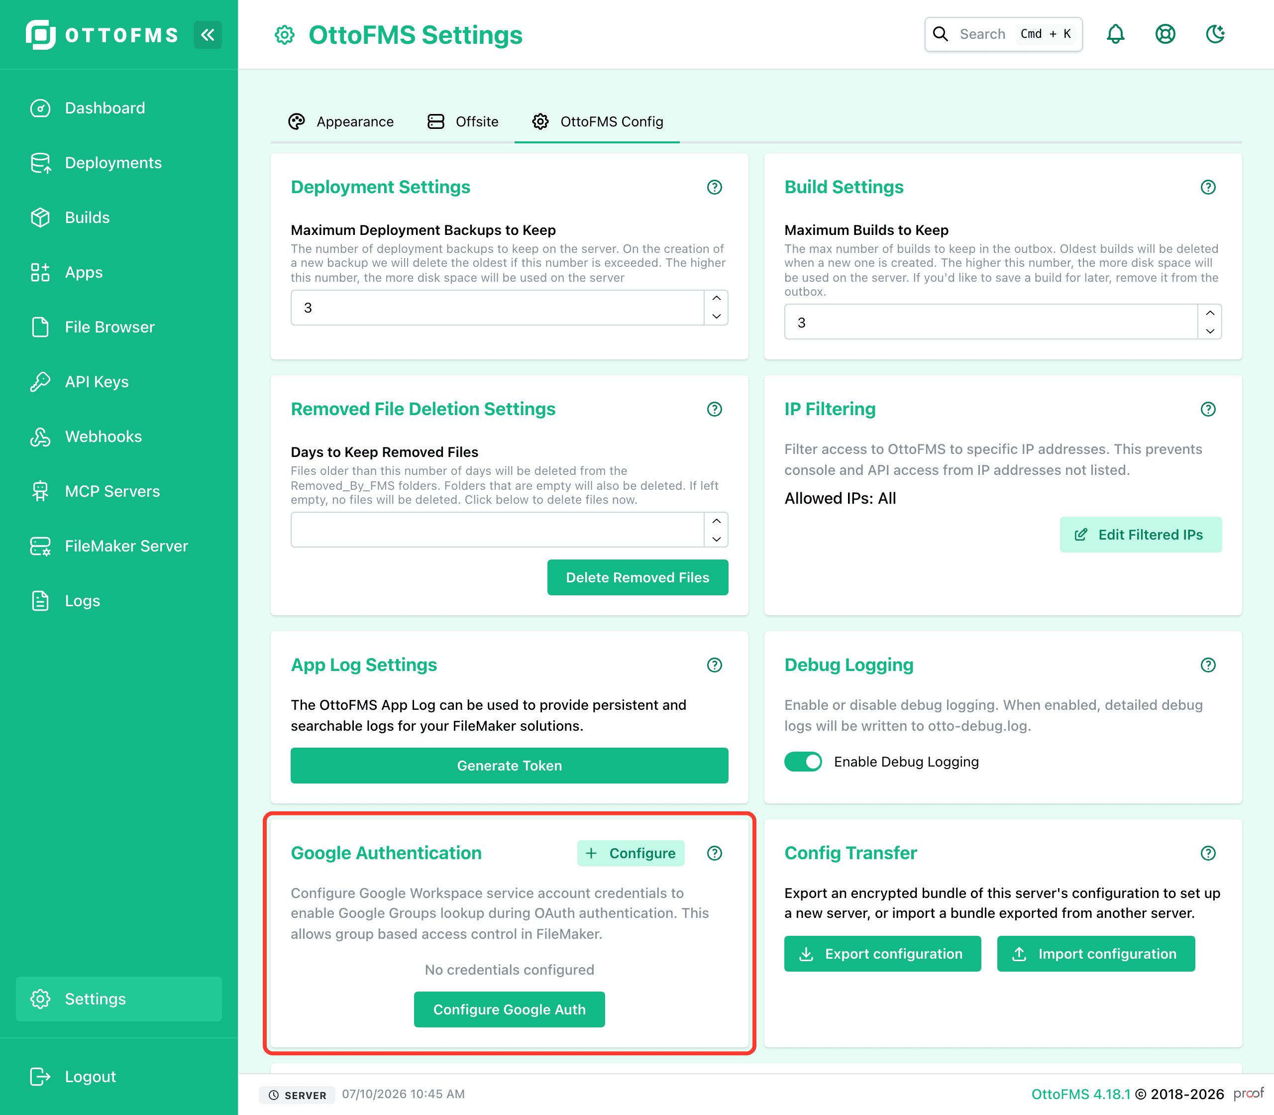Click the Generate Token button

[x=510, y=766]
